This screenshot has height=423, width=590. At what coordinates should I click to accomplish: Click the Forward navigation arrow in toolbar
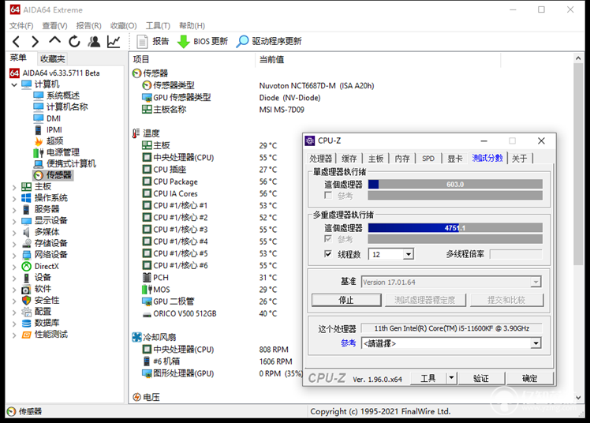tap(35, 41)
